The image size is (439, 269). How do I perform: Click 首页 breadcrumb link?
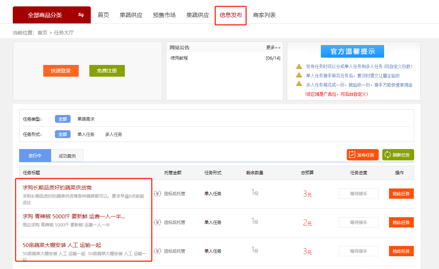click(x=42, y=33)
